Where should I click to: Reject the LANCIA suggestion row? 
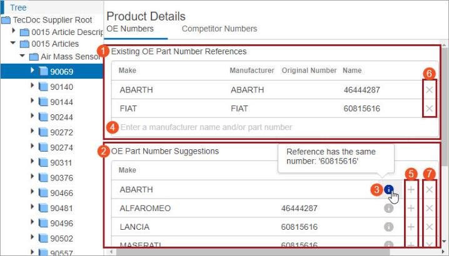coord(429,227)
